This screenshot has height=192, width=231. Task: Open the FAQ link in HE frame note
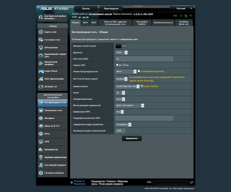coord(151,81)
